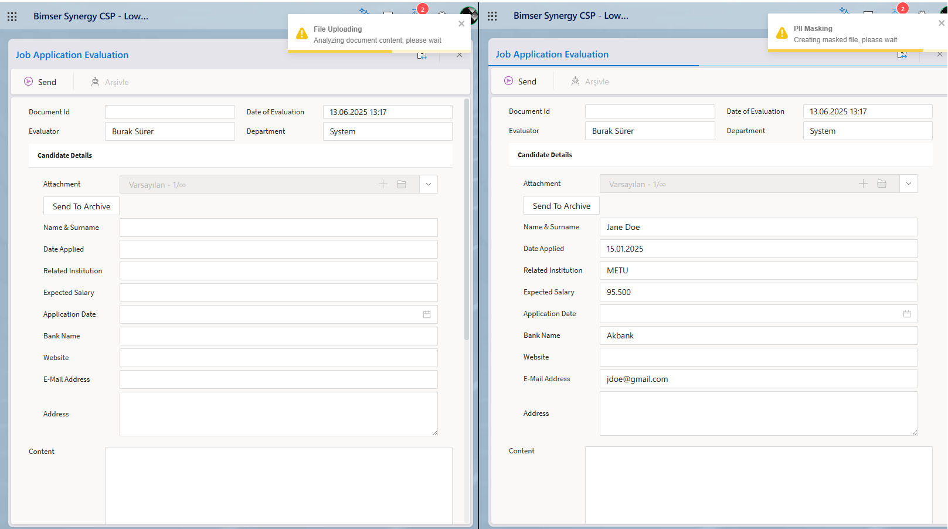Focus the empty Date Applied field on left

(278, 249)
